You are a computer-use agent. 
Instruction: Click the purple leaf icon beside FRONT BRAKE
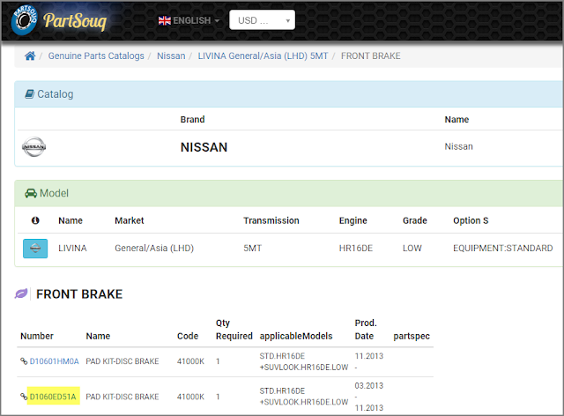[21, 293]
